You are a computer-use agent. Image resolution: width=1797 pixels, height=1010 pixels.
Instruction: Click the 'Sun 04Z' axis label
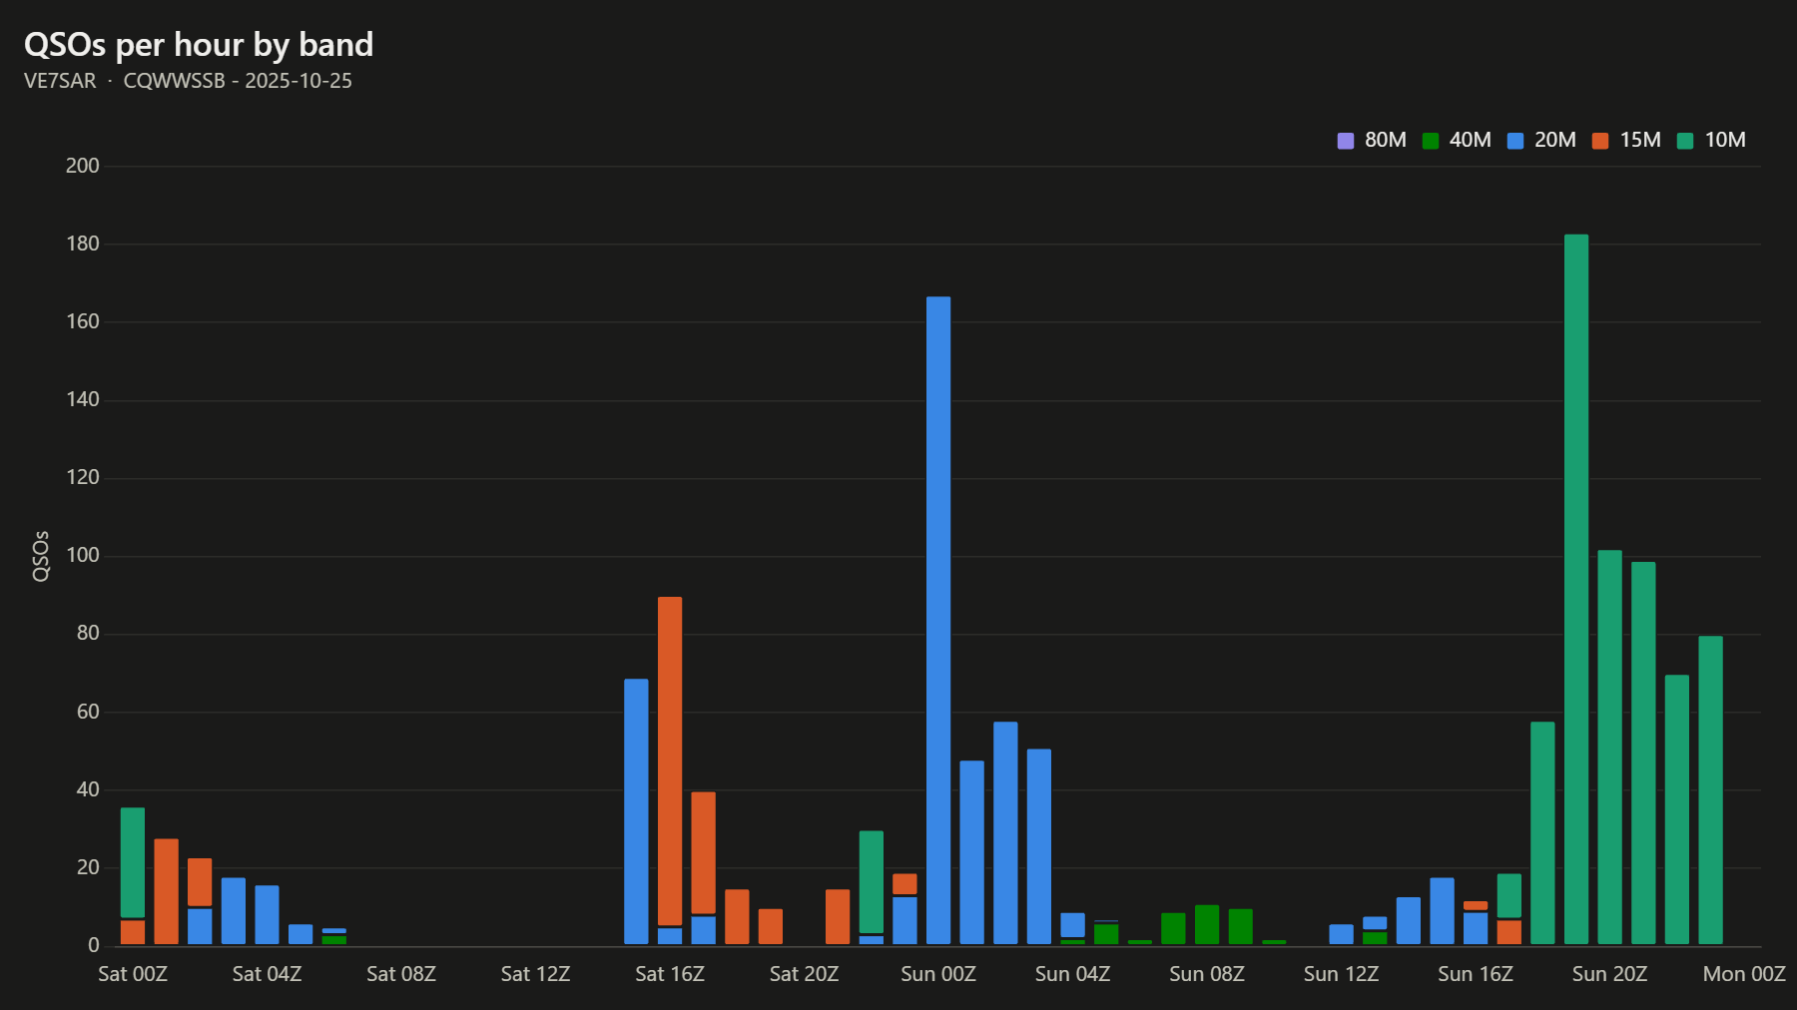(1072, 974)
